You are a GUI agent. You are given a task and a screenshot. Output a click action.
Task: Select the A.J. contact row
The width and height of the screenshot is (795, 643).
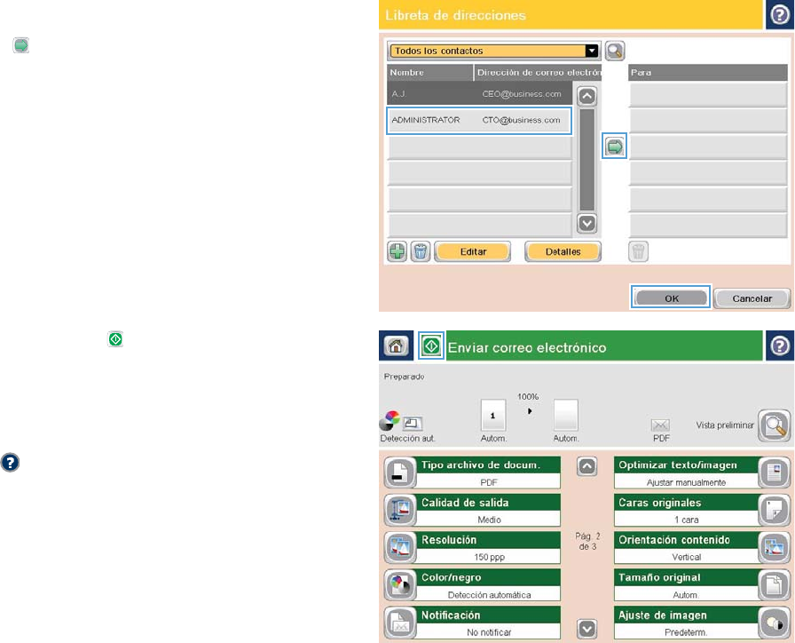pos(479,94)
